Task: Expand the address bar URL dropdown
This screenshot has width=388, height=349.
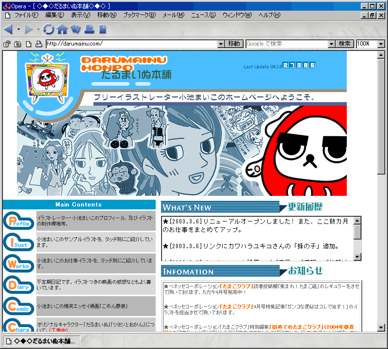Action: [x=221, y=44]
